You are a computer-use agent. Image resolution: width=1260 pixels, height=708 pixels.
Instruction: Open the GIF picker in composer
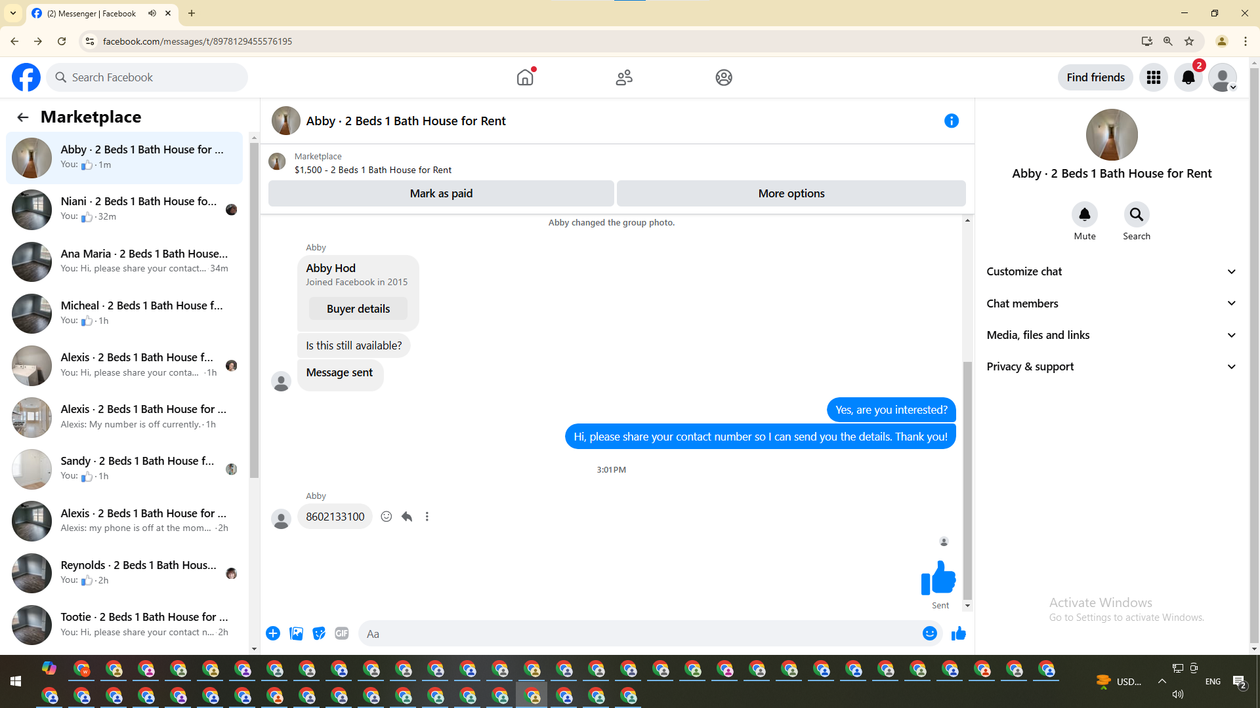pyautogui.click(x=342, y=633)
